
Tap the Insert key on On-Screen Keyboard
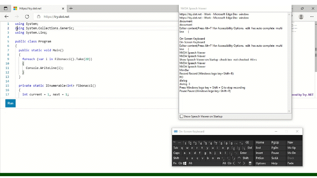(x=262, y=153)
